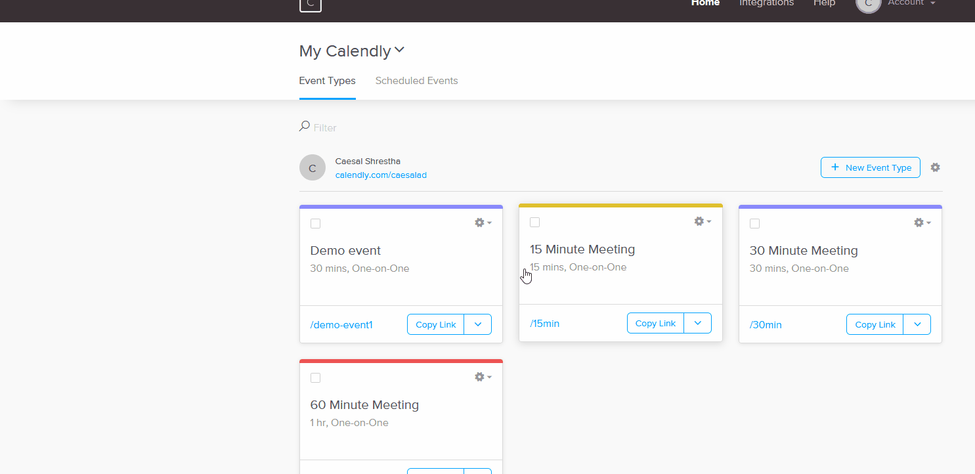Click the Calendly logo in the top bar
975x474 pixels.
click(311, 4)
